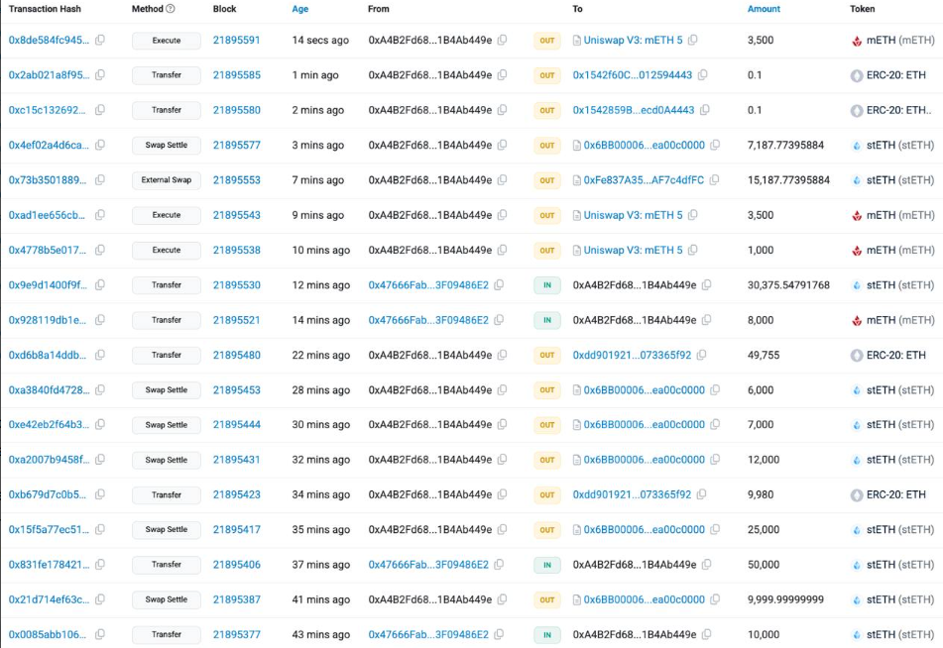Viewport: 943px width, 648px height.
Task: Click IN badge in block 21895377 row
Action: coord(547,634)
